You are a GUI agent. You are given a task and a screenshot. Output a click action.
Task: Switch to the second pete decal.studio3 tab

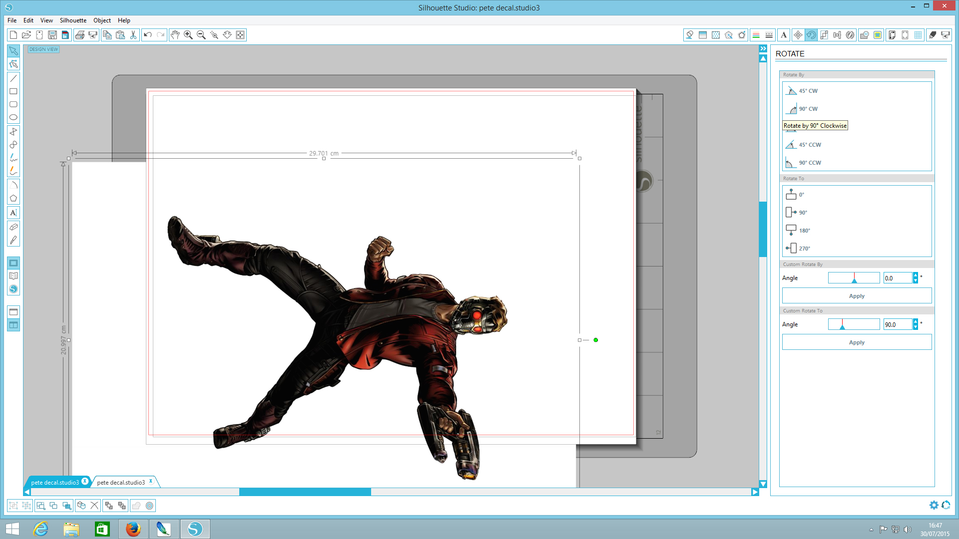(x=121, y=483)
